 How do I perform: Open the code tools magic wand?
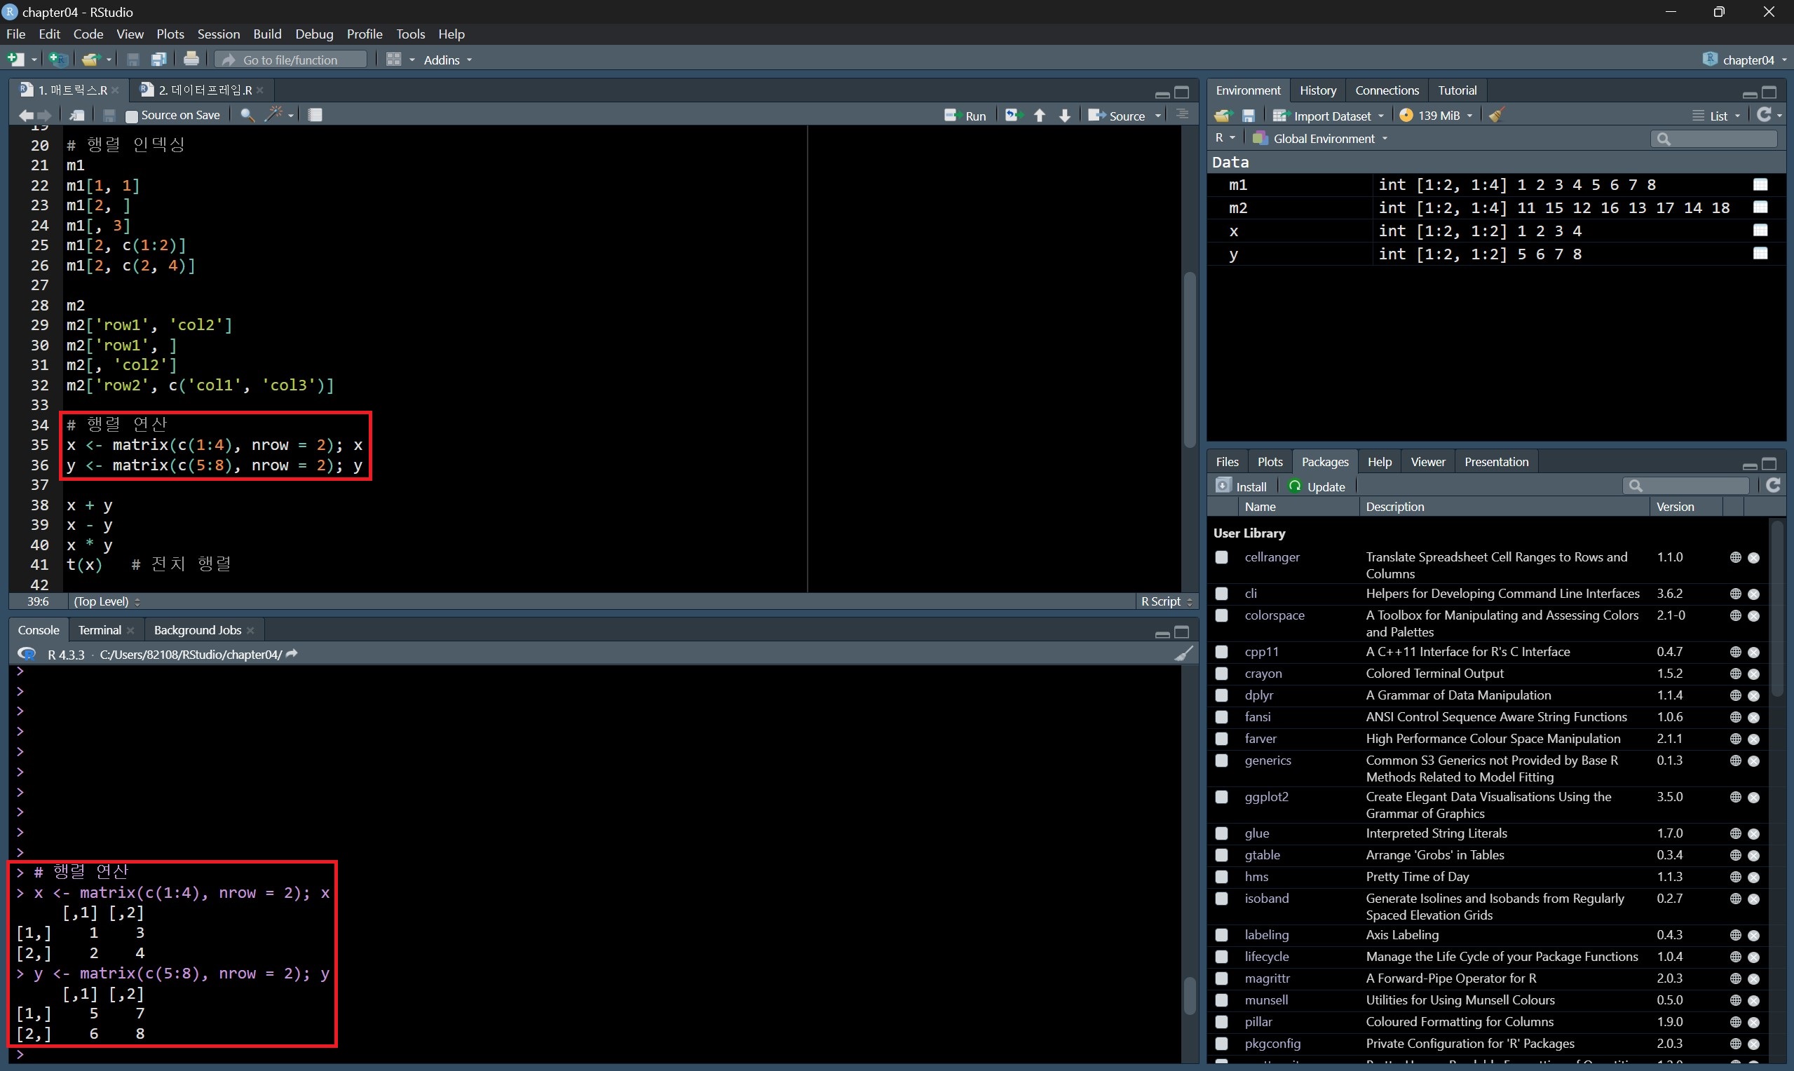tap(274, 115)
